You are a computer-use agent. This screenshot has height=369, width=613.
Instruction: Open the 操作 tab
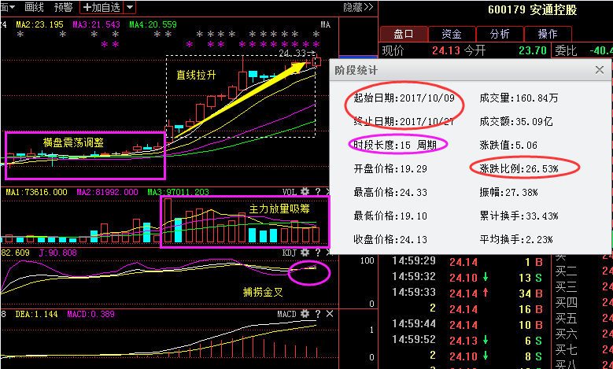[547, 34]
